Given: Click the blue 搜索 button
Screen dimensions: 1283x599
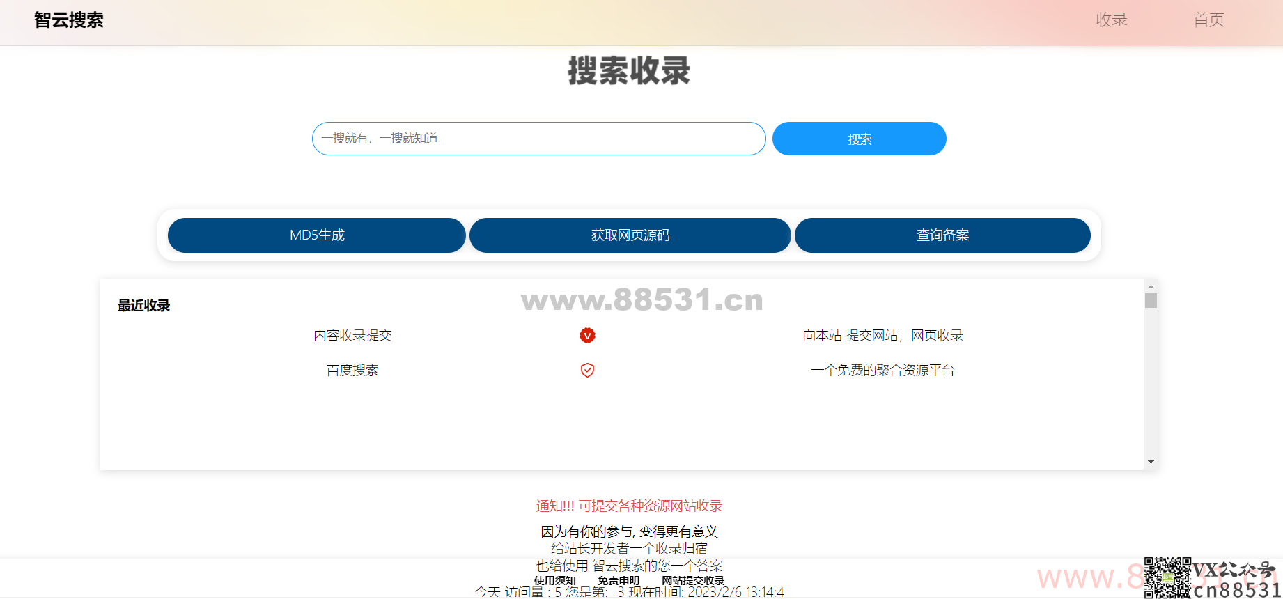Looking at the screenshot, I should [x=860, y=139].
